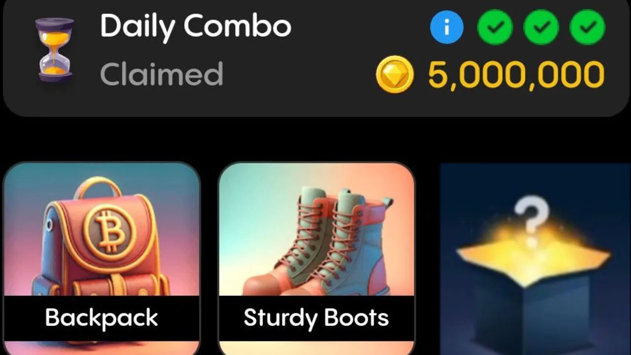
Task: Click the Sturdy Boots label
Action: 316,318
